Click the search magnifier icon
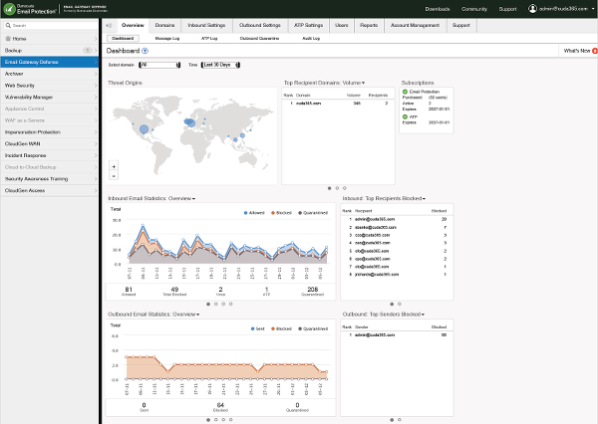This screenshot has width=598, height=424. tap(8, 26)
